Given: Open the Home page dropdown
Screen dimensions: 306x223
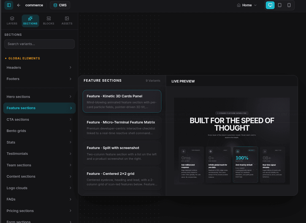Looking at the screenshot, I should point(247,5).
